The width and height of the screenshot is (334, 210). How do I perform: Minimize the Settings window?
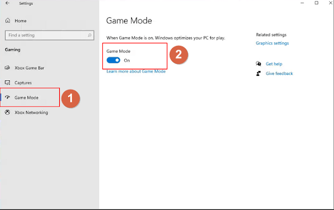click(x=302, y=3)
